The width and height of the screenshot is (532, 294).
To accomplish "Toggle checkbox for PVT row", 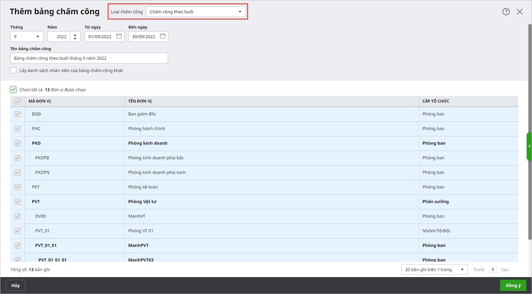I will [x=18, y=202].
